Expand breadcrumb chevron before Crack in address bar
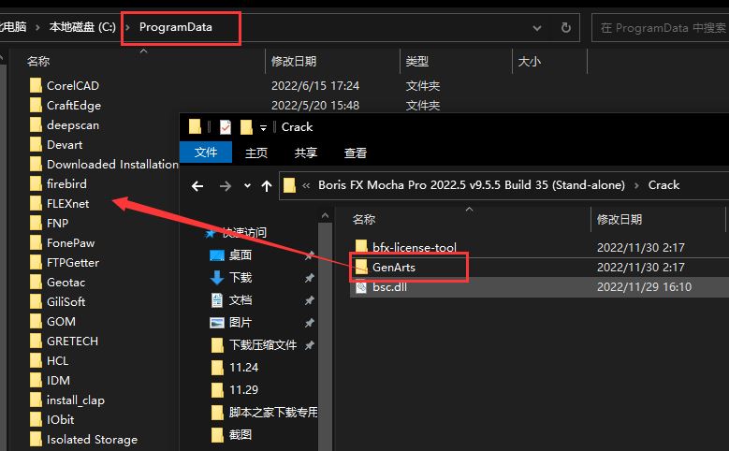This screenshot has width=729, height=451. [x=636, y=185]
